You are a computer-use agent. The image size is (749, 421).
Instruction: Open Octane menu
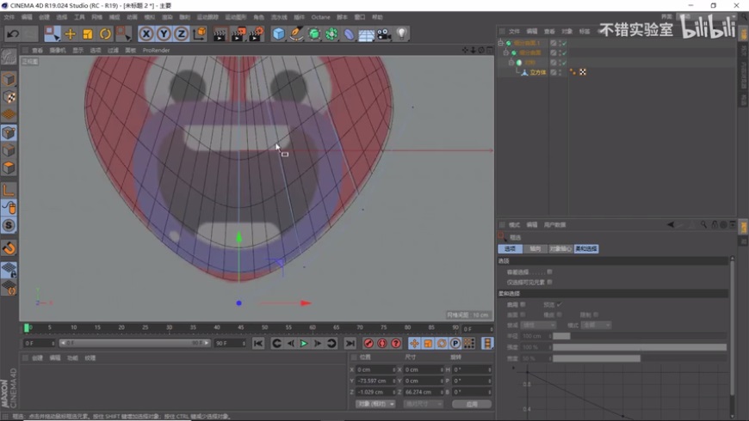click(320, 17)
